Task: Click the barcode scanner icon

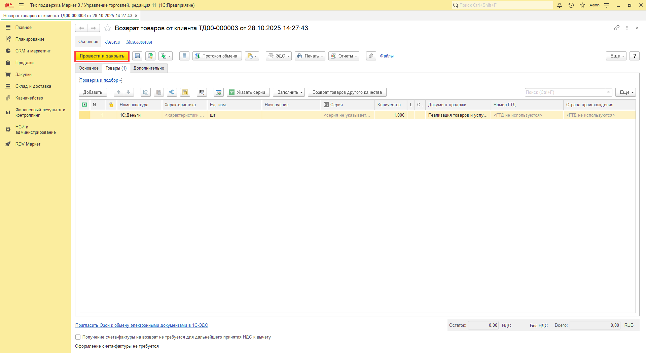Action: pos(202,92)
